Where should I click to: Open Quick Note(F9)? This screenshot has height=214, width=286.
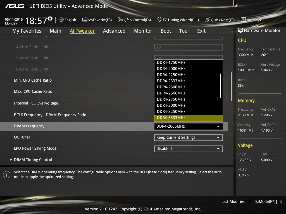pyautogui.click(x=220, y=20)
